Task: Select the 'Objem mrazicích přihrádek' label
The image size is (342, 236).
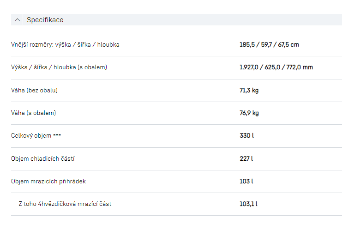Action: click(48, 181)
